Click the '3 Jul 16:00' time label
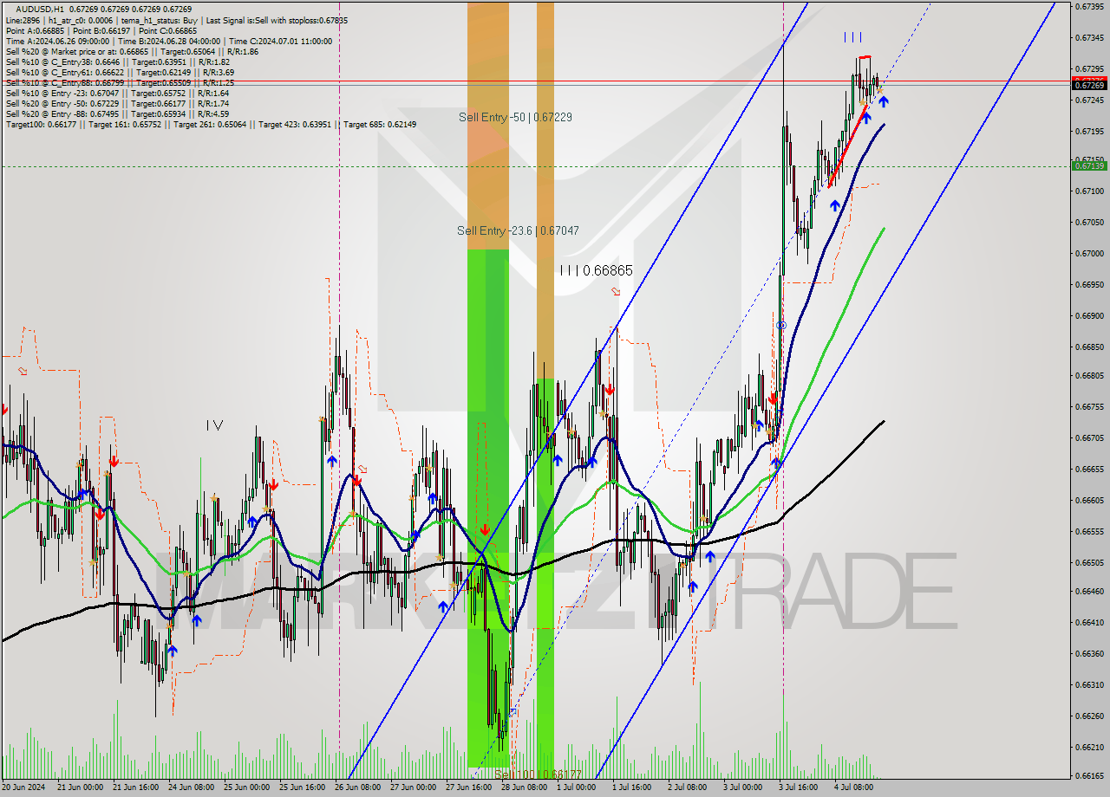Viewport: 1110px width, 797px height. tap(799, 787)
